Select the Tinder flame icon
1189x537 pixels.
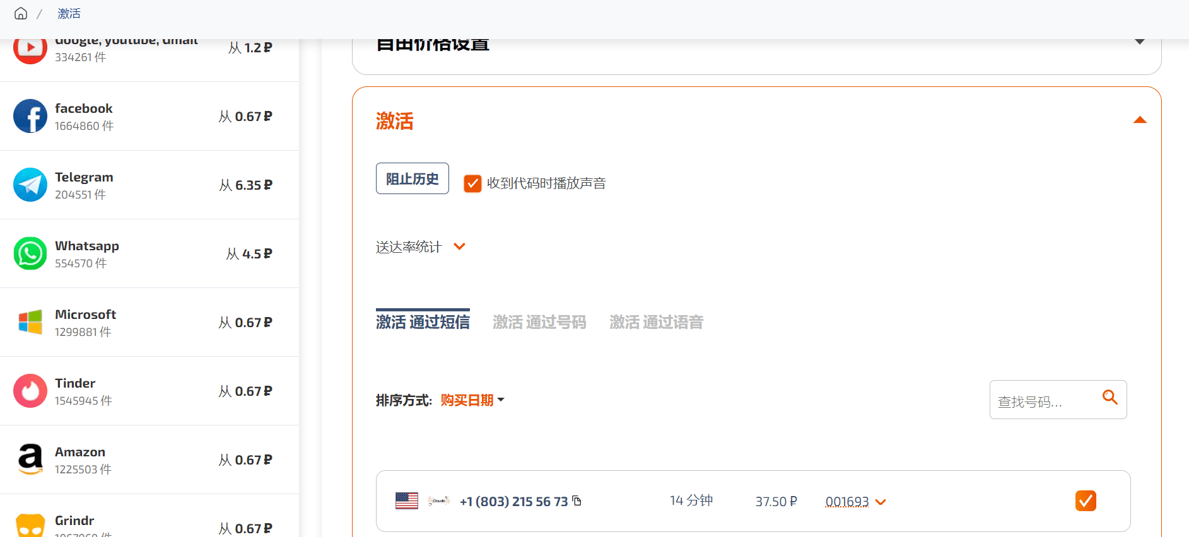pyautogui.click(x=30, y=391)
